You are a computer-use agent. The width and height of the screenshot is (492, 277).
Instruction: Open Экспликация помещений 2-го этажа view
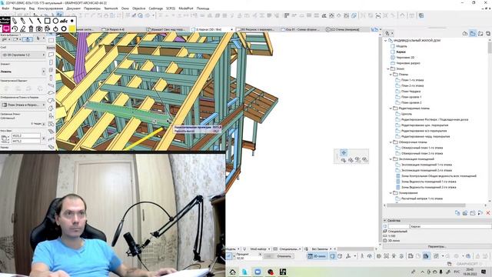(427, 171)
